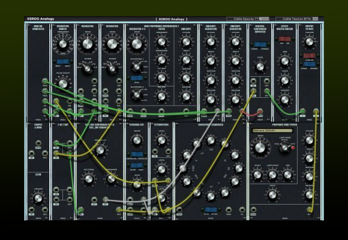Click the Pulse Width knob

pos(63,84)
